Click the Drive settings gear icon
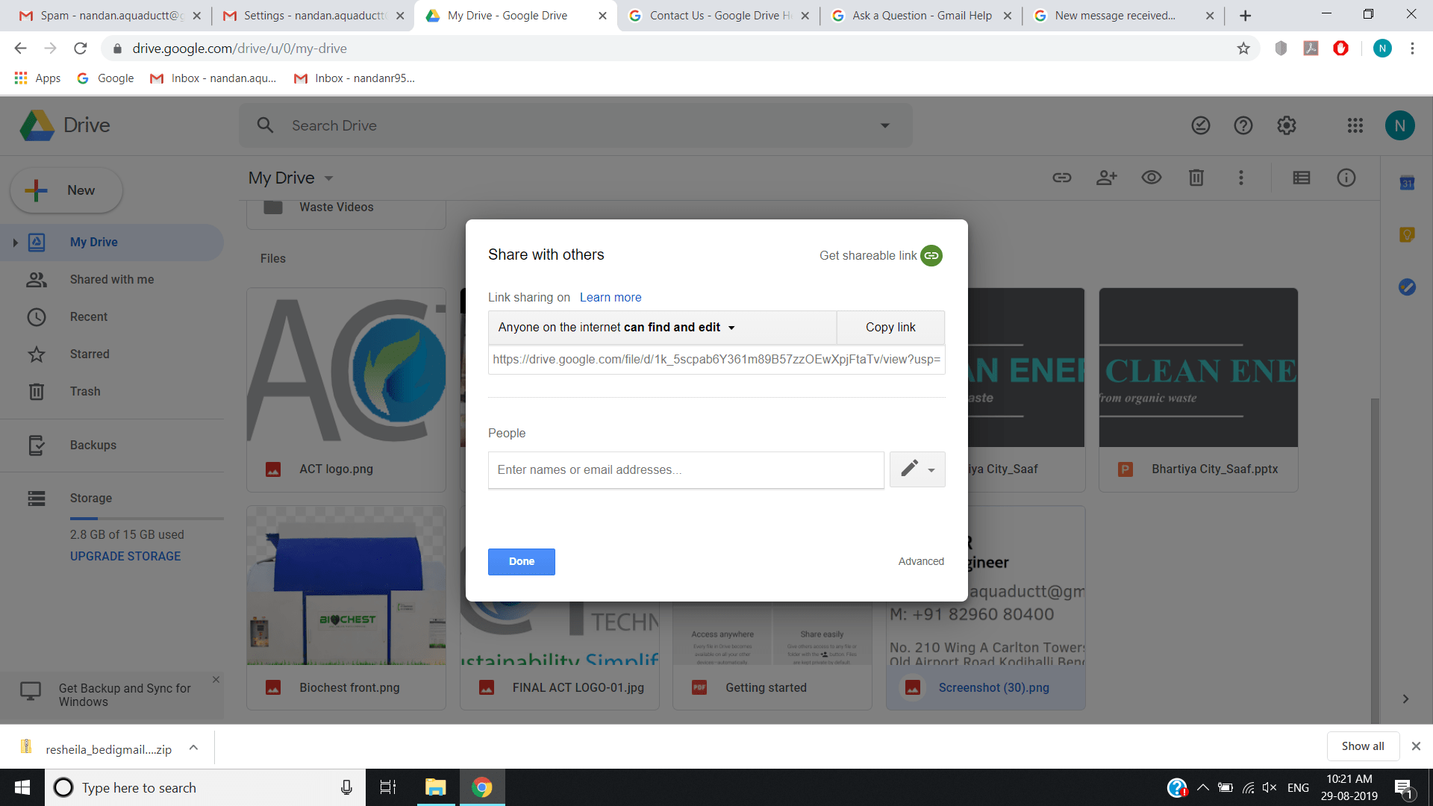1433x806 pixels. [1286, 125]
